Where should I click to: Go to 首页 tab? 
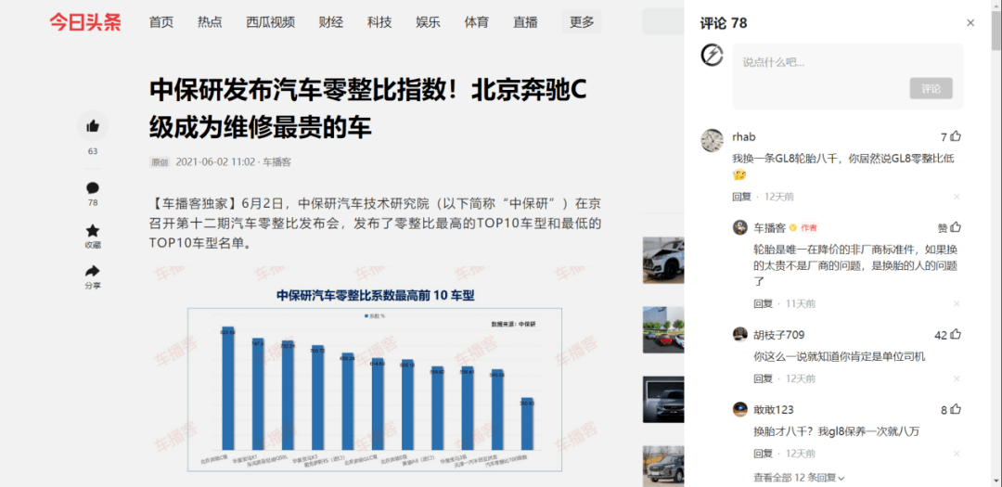[161, 22]
